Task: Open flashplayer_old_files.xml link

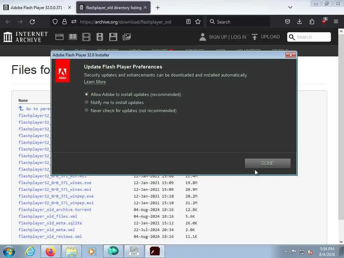Action: pyautogui.click(x=48, y=216)
